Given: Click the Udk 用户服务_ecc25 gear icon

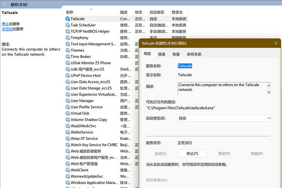Looking at the screenshot, I should pyautogui.click(x=67, y=69).
